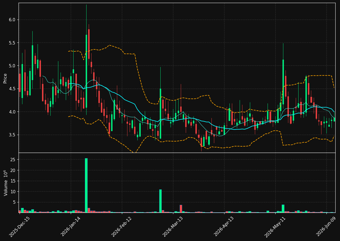
Task: Click the 4.5 price axis value
Action: [x=12, y=89]
